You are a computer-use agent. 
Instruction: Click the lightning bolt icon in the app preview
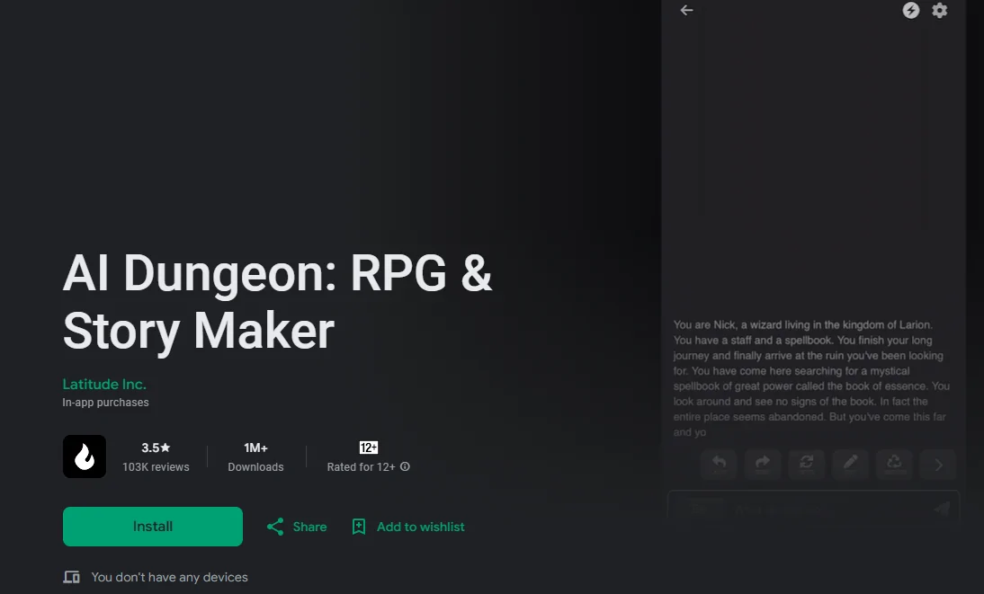point(910,10)
